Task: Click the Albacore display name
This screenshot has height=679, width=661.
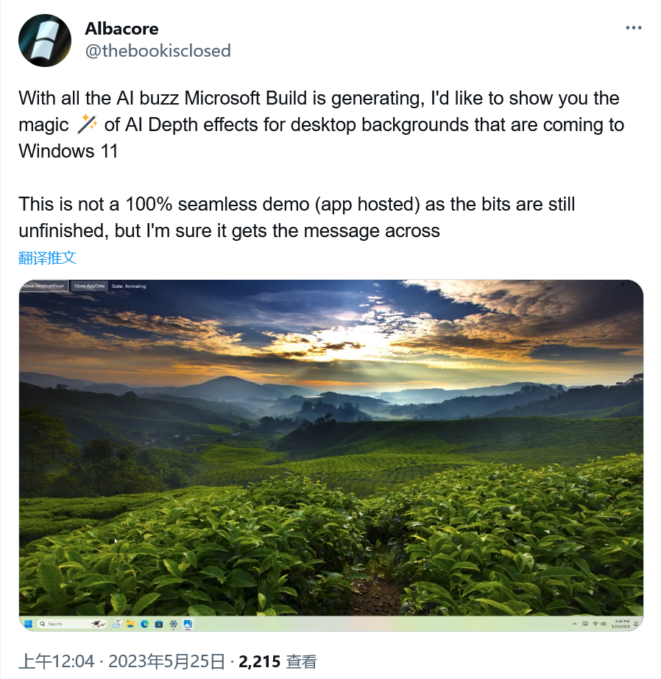Action: 121,29
